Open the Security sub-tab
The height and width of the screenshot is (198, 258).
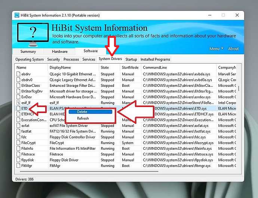tap(53, 59)
